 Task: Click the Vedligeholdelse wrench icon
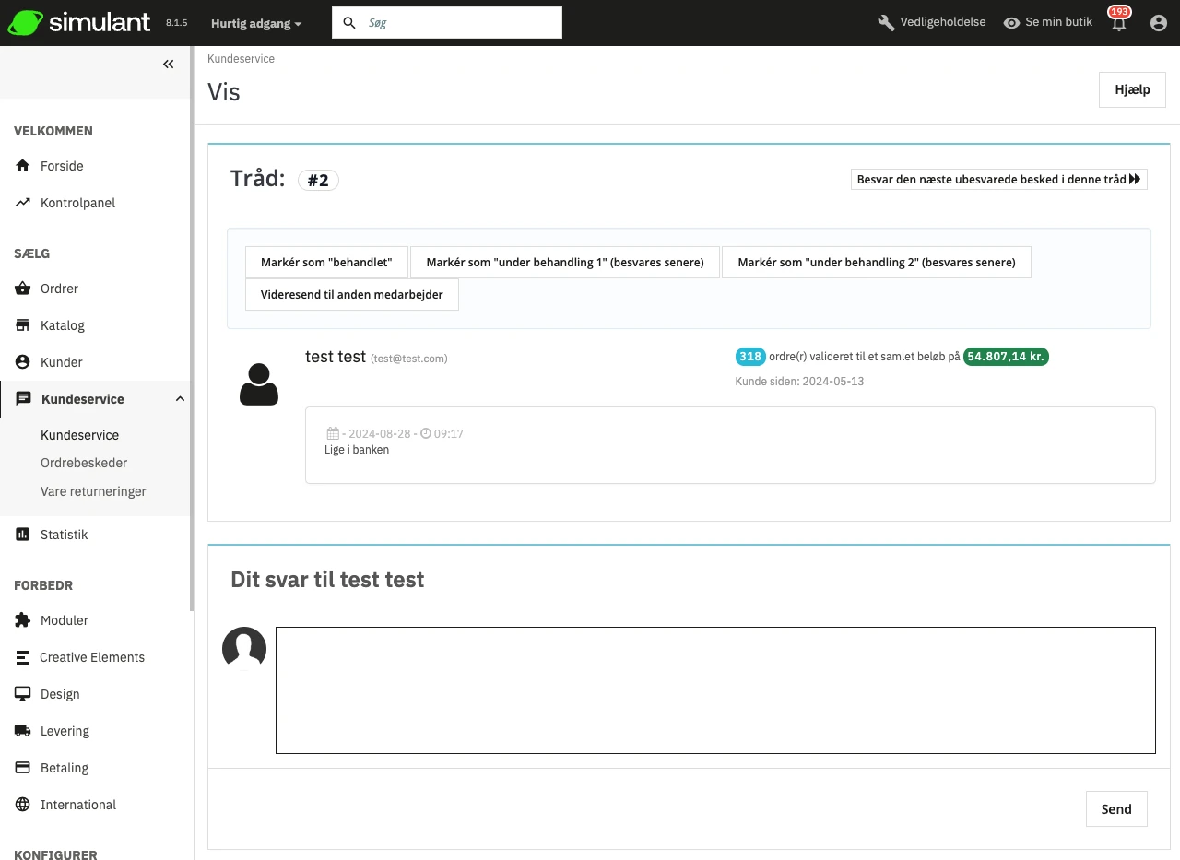(886, 23)
